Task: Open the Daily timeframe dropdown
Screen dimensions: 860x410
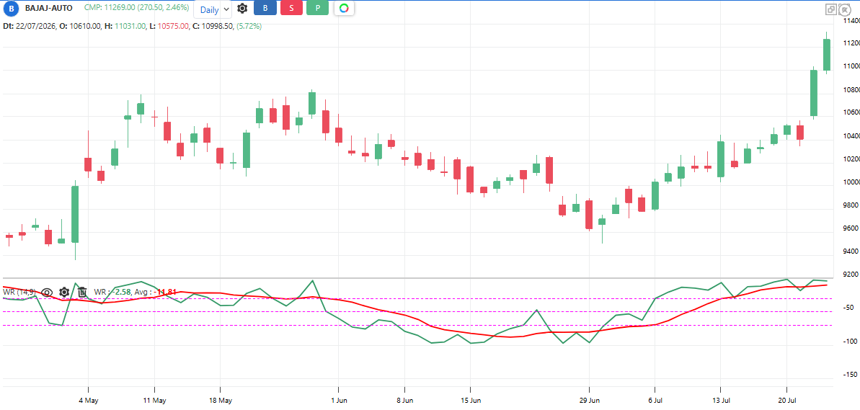Action: pyautogui.click(x=213, y=9)
